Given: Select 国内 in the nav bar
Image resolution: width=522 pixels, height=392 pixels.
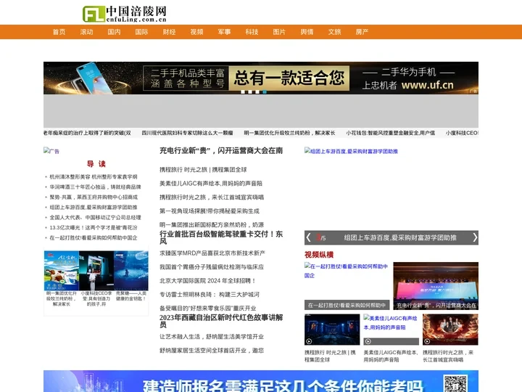Looking at the screenshot, I should tap(115, 32).
